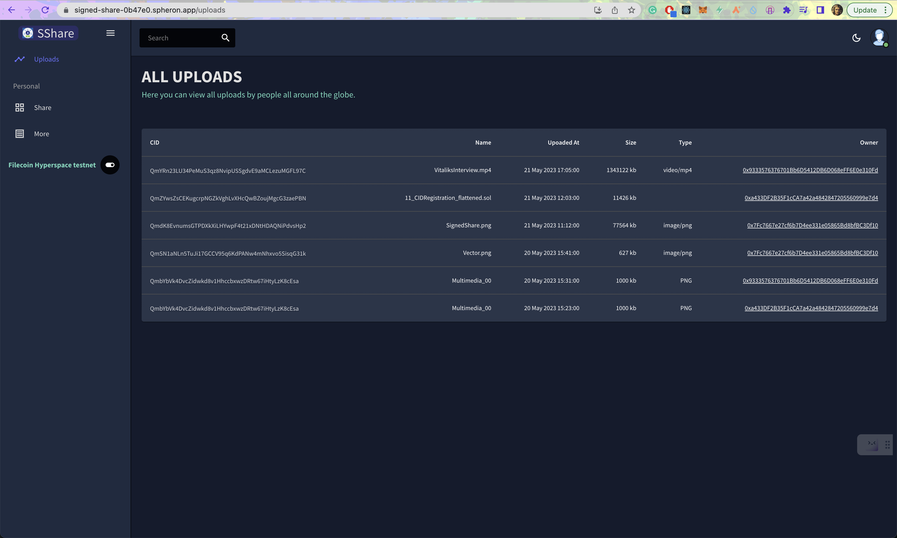The height and width of the screenshot is (538, 897).
Task: Toggle dark mode moon icon
Action: 856,38
